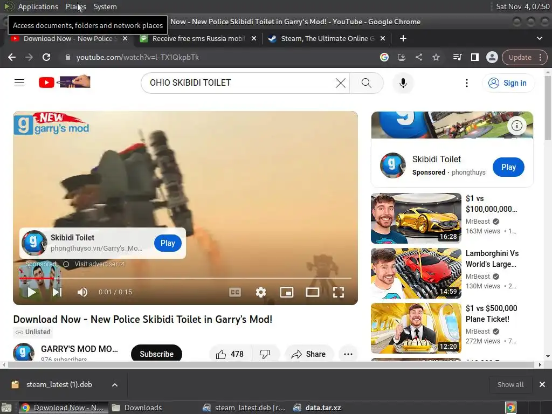The image size is (552, 414).
Task: Visit advertiser link
Action: [99, 264]
